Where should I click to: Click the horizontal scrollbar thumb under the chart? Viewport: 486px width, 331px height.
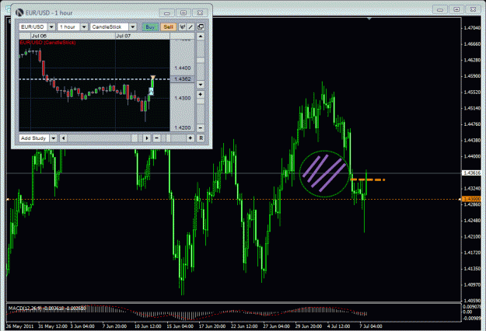pyautogui.click(x=135, y=138)
